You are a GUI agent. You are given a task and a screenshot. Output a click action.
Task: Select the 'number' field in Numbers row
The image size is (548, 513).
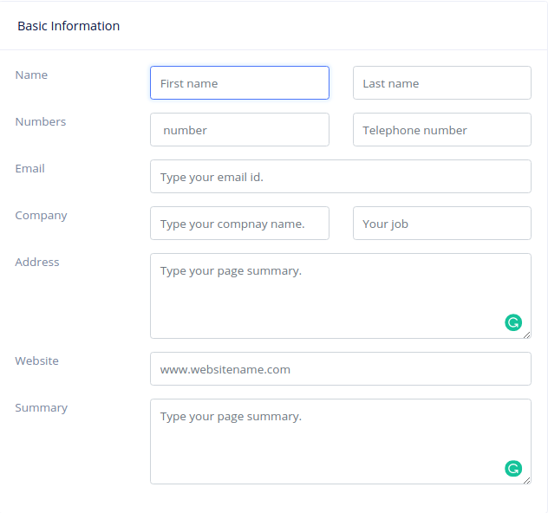click(239, 130)
